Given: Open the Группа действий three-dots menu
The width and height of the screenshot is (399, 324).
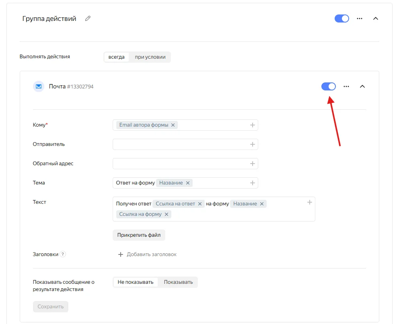Looking at the screenshot, I should [360, 18].
